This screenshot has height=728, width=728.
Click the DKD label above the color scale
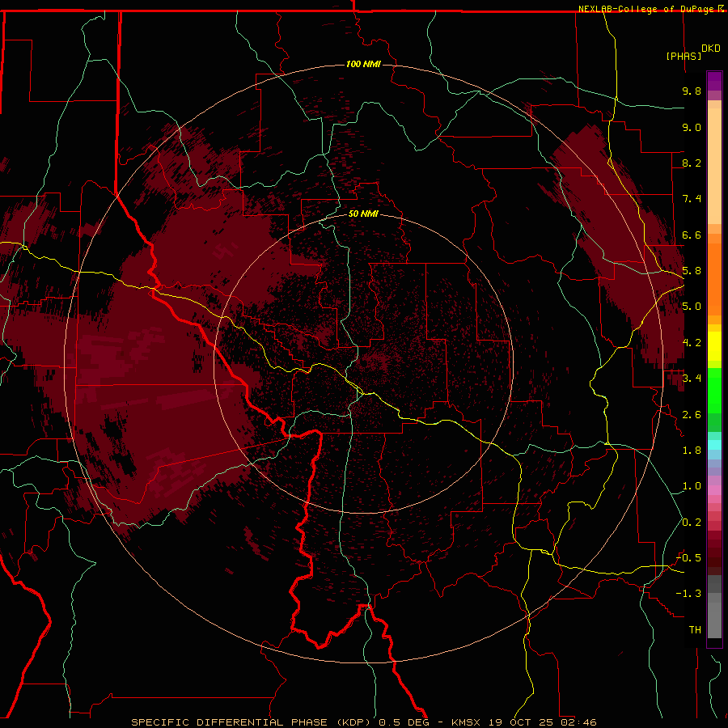[x=711, y=49]
